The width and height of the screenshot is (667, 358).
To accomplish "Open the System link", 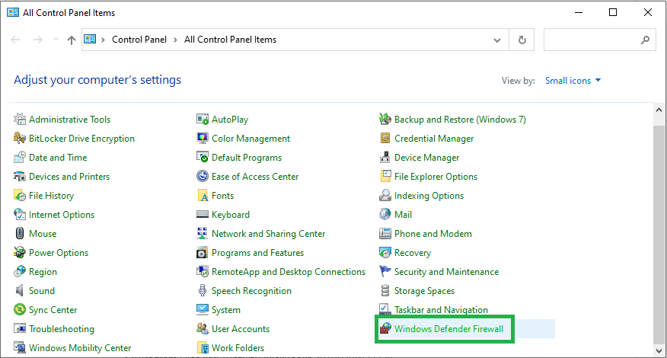I will tap(226, 310).
